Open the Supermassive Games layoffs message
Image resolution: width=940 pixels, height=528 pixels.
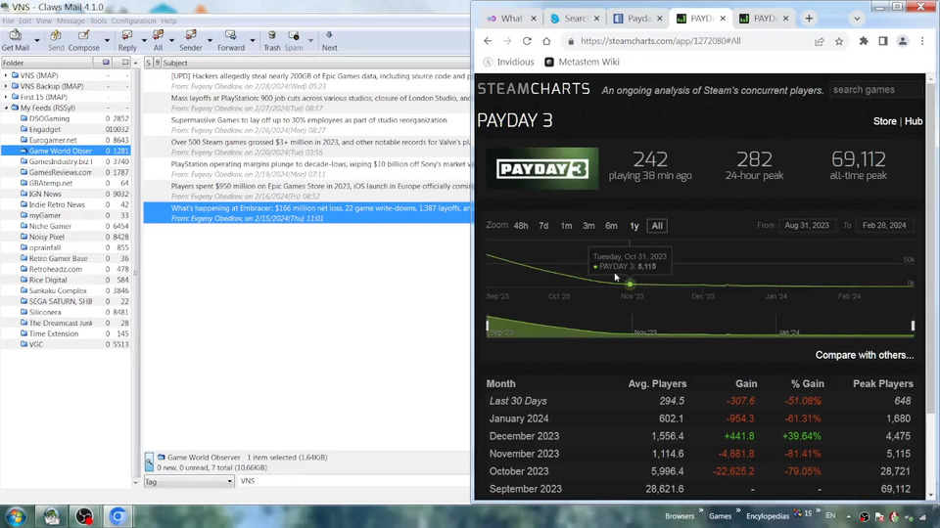point(308,125)
